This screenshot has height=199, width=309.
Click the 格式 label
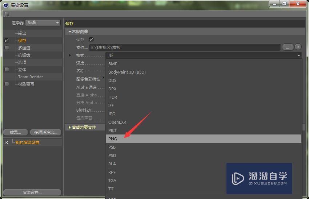tap(80, 55)
